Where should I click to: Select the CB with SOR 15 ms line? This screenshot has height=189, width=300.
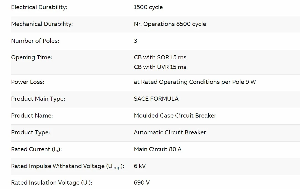coord(160,58)
